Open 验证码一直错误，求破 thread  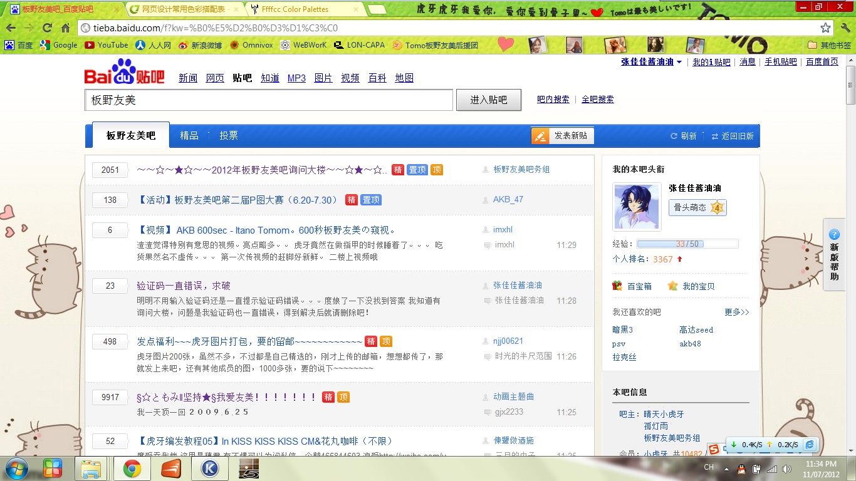[x=184, y=286]
